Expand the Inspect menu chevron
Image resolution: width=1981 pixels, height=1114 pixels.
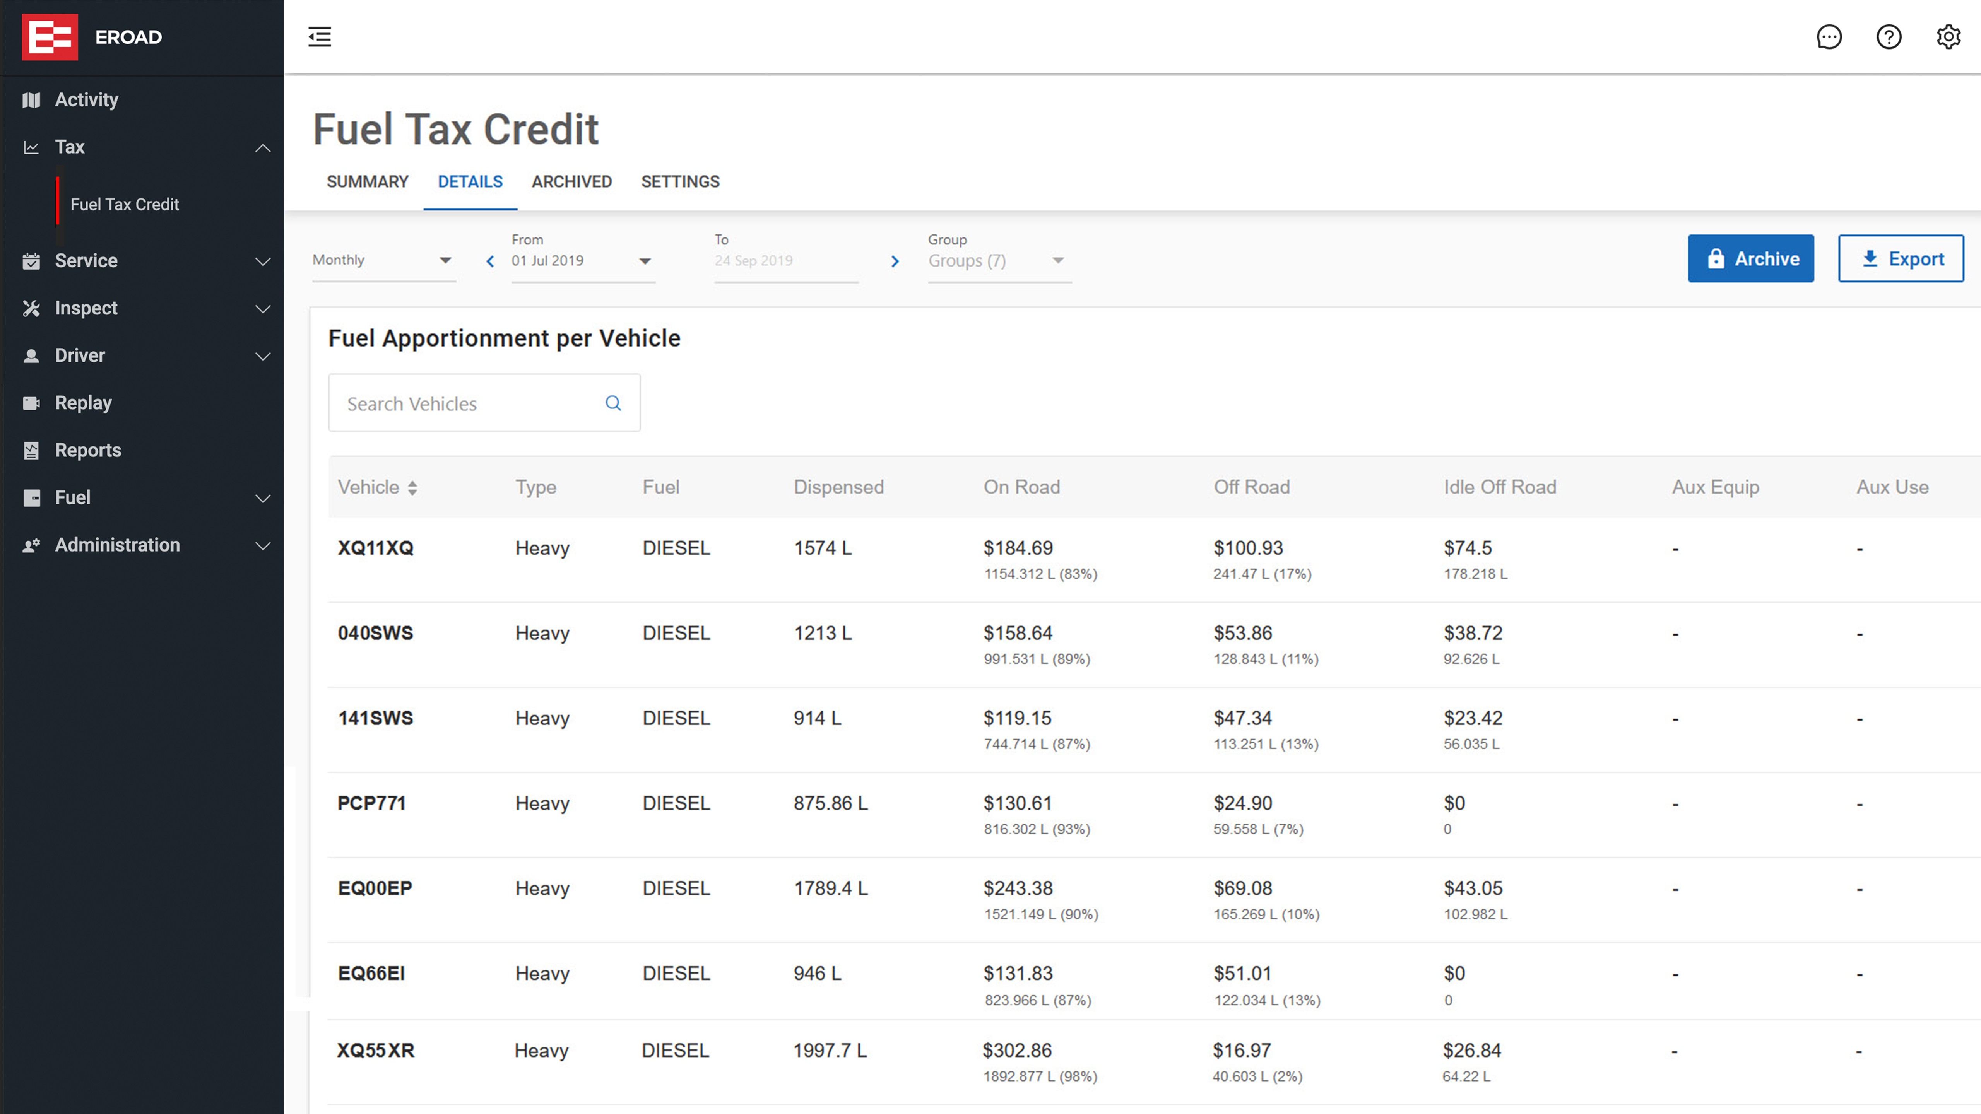click(263, 309)
